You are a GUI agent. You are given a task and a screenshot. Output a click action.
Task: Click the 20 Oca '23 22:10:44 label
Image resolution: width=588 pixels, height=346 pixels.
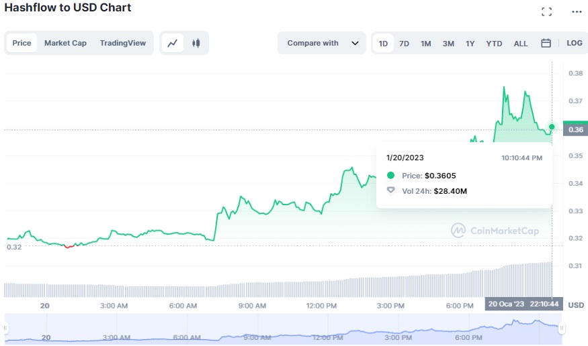pos(523,304)
